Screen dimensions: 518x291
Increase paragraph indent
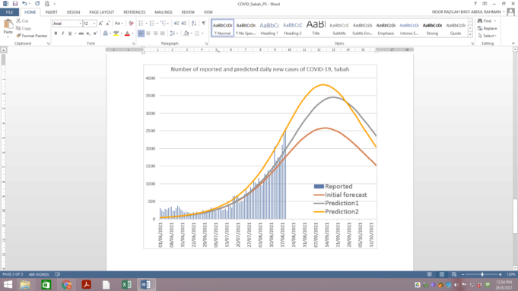[x=183, y=24]
